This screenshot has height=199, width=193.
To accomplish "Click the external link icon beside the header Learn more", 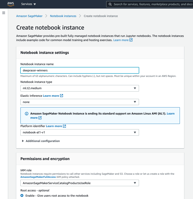I will pyautogui.click(x=131, y=40).
